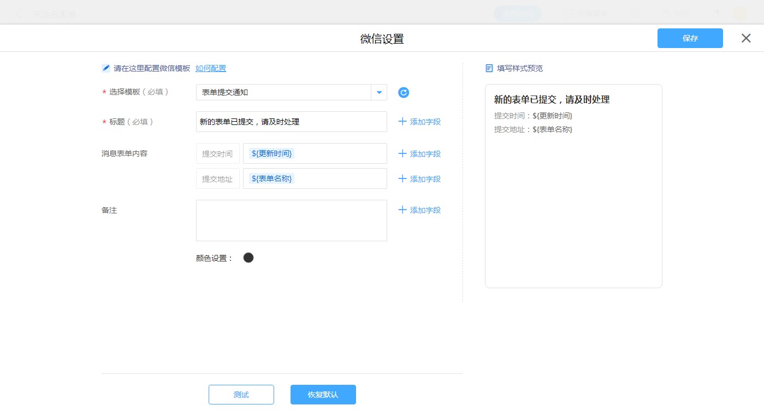Expand the template dropdown arrow
The height and width of the screenshot is (417, 764).
[379, 92]
